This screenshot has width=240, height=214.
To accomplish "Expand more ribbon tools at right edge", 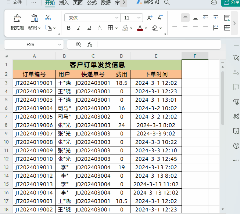I will click(234, 23).
